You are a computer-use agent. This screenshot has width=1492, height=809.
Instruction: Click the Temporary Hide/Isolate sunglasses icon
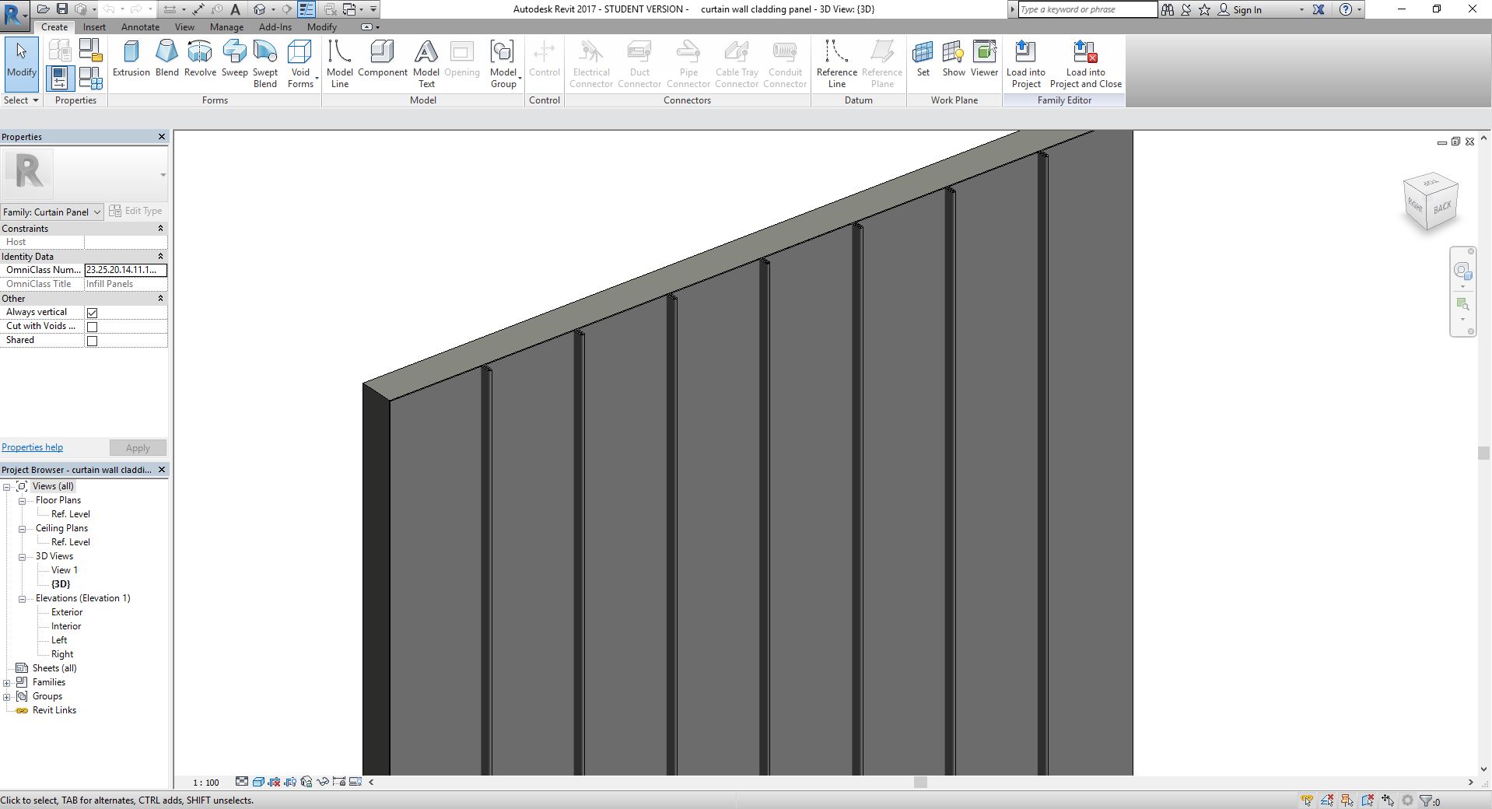coord(323,782)
